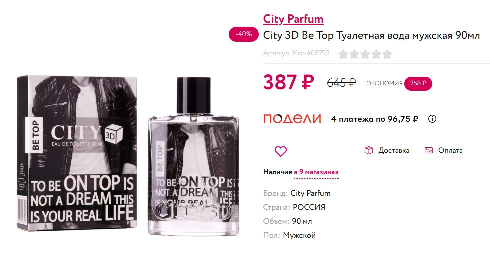Click the -40% discount badge
The width and height of the screenshot is (490, 276).
tap(244, 34)
